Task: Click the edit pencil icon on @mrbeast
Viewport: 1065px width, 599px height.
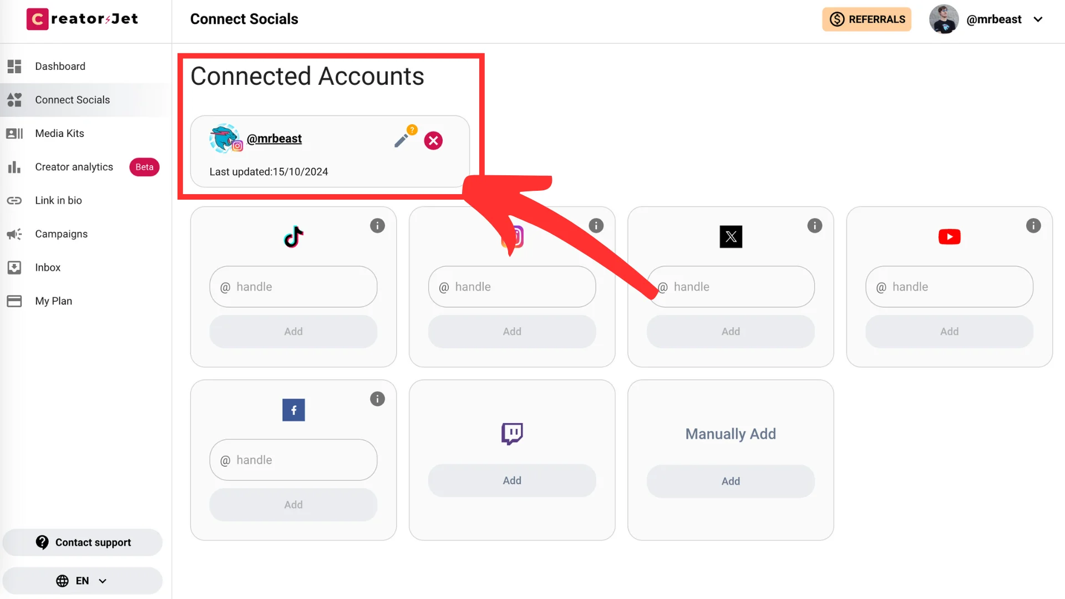Action: (x=402, y=140)
